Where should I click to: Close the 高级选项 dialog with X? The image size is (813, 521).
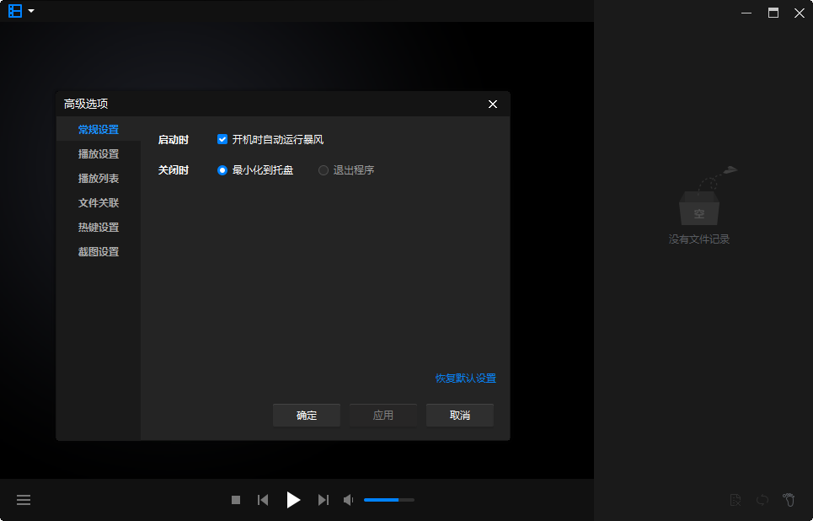point(493,105)
